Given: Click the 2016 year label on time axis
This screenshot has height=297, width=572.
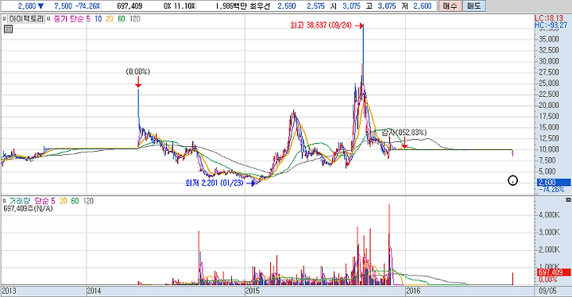Looking at the screenshot, I should tap(413, 291).
